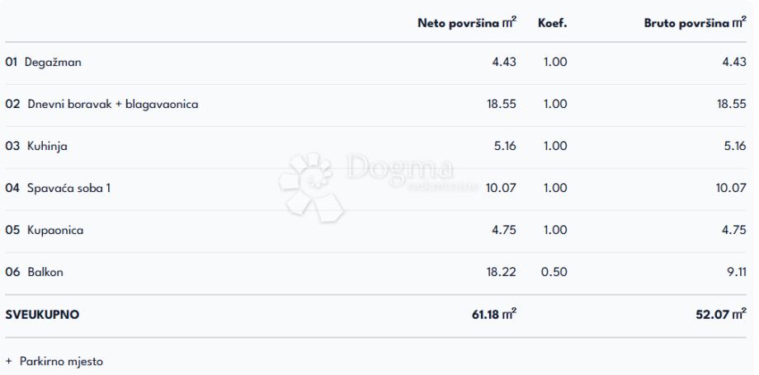Click the Parkirno mjesto item
The image size is (759, 375).
(x=61, y=361)
